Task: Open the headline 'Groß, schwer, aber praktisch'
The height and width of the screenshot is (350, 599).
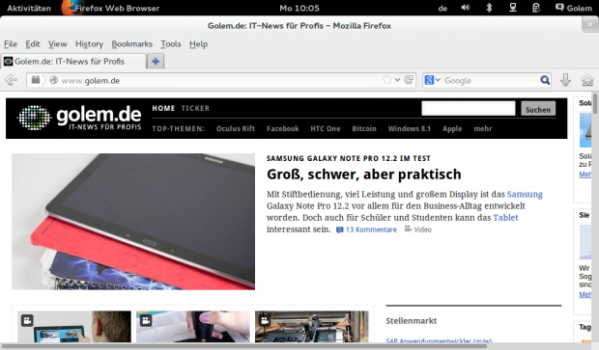Action: coord(363,175)
